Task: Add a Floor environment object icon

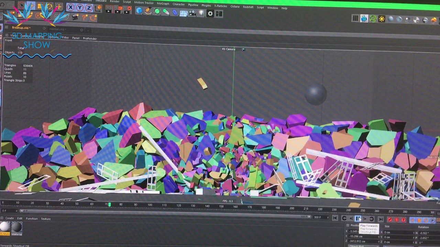Action: tap(184, 13)
